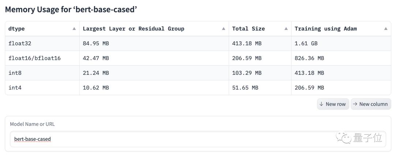
Task: Select the 826.36 MB training cell
Action: (309, 58)
